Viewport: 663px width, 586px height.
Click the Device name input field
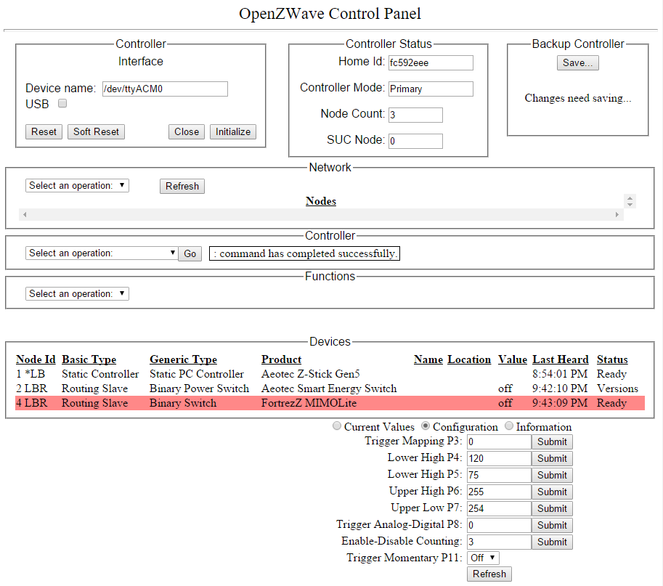(x=165, y=89)
